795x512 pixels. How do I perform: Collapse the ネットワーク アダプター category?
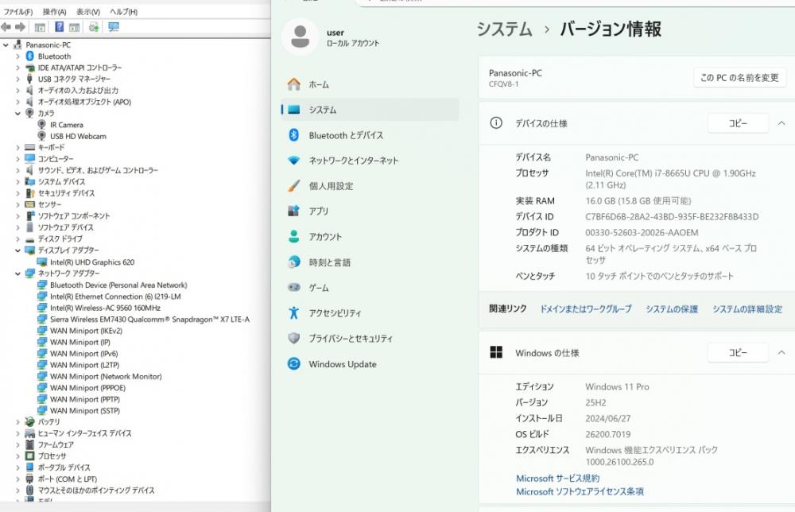17,273
